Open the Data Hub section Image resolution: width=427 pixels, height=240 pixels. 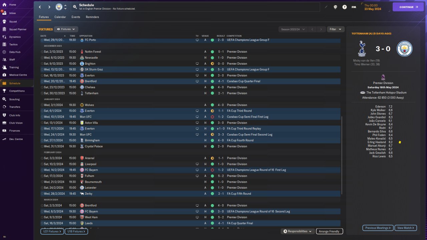point(15,52)
